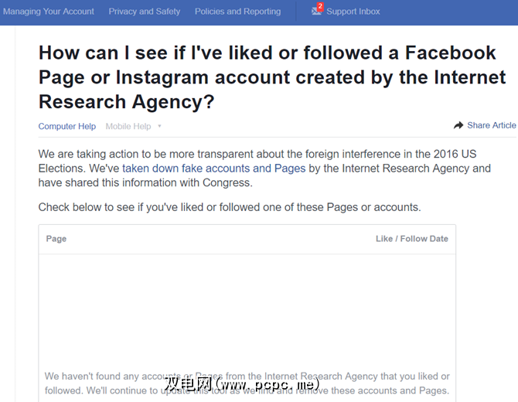Click the empty area of the results table
The image size is (518, 402).
[247, 309]
